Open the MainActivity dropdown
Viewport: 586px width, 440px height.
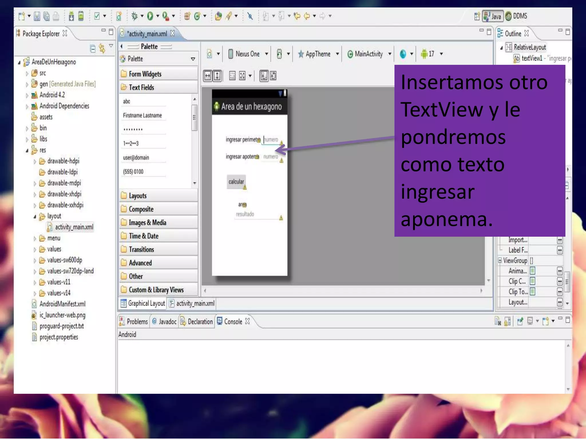click(369, 54)
